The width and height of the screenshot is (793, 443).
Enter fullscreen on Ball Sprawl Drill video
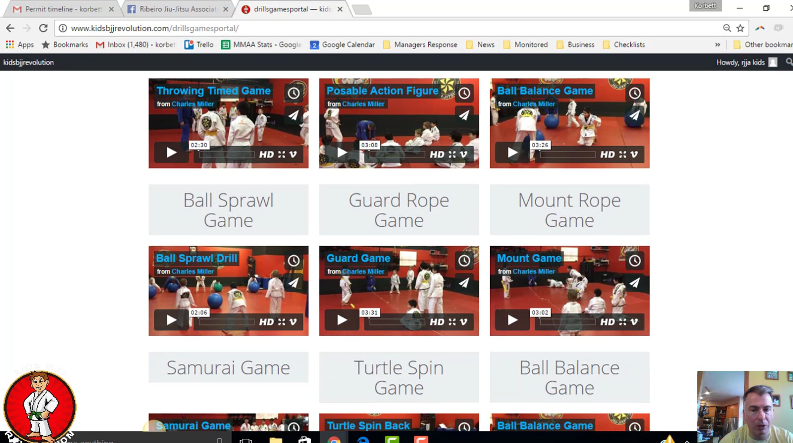282,322
